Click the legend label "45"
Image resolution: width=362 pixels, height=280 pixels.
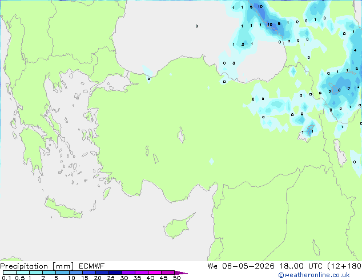[x=163, y=278]
